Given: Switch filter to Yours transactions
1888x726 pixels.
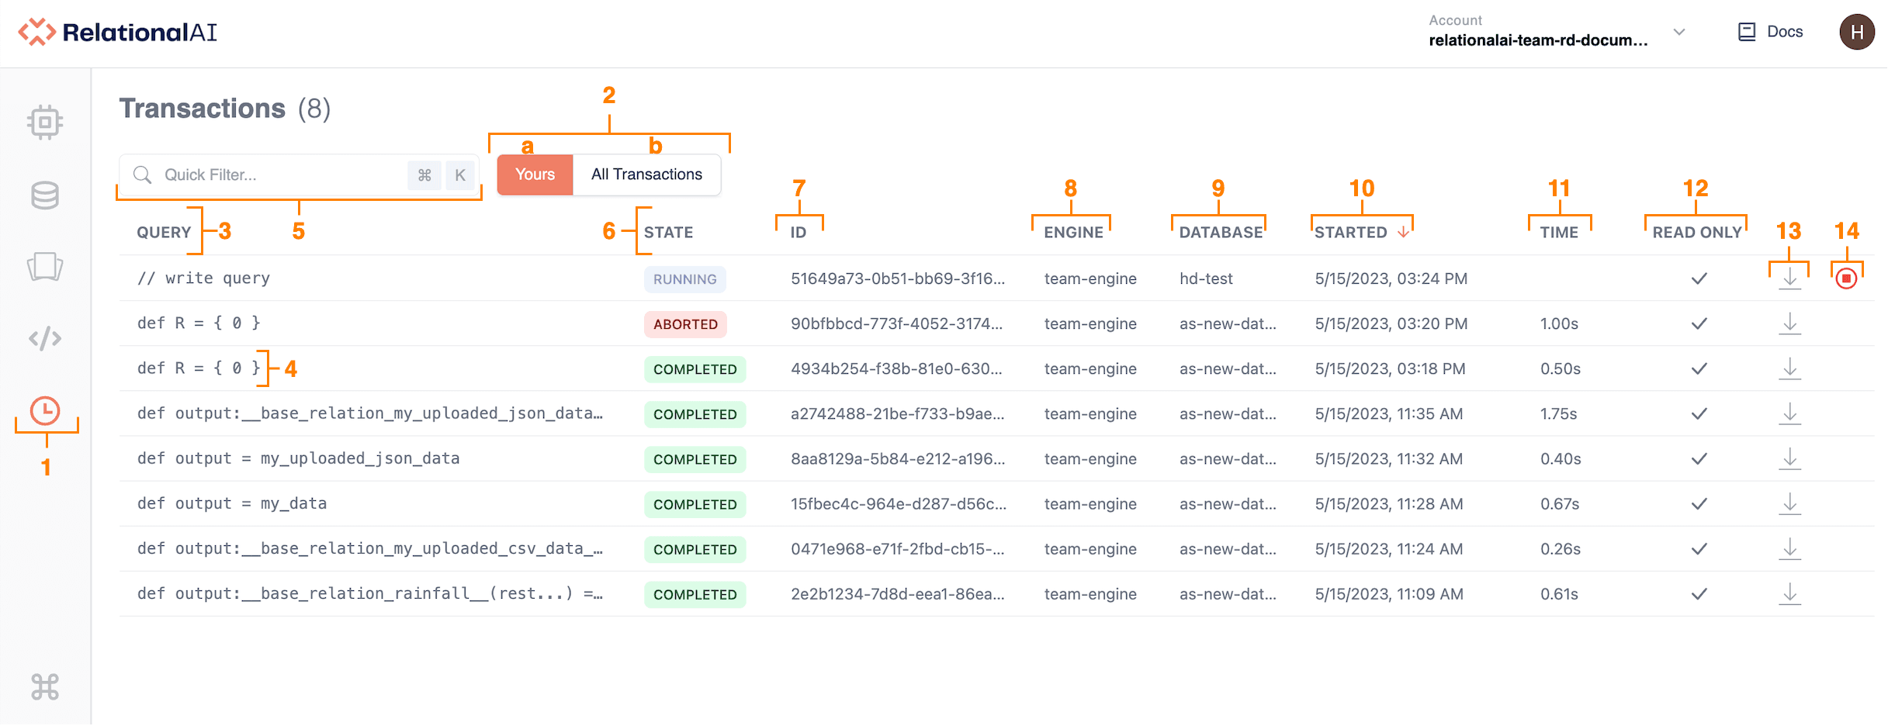Looking at the screenshot, I should 535,175.
